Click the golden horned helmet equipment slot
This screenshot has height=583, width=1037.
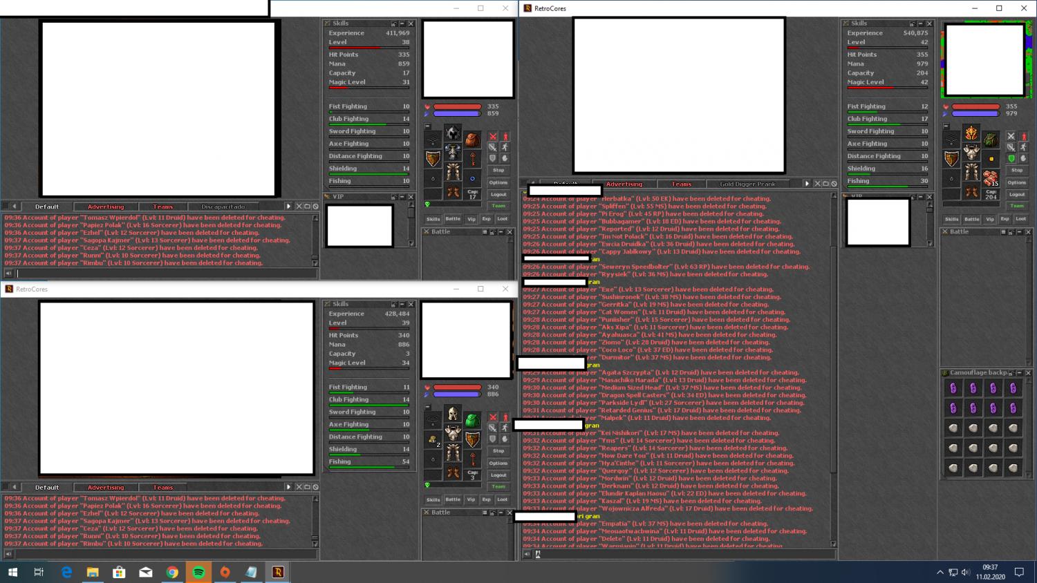(x=971, y=133)
